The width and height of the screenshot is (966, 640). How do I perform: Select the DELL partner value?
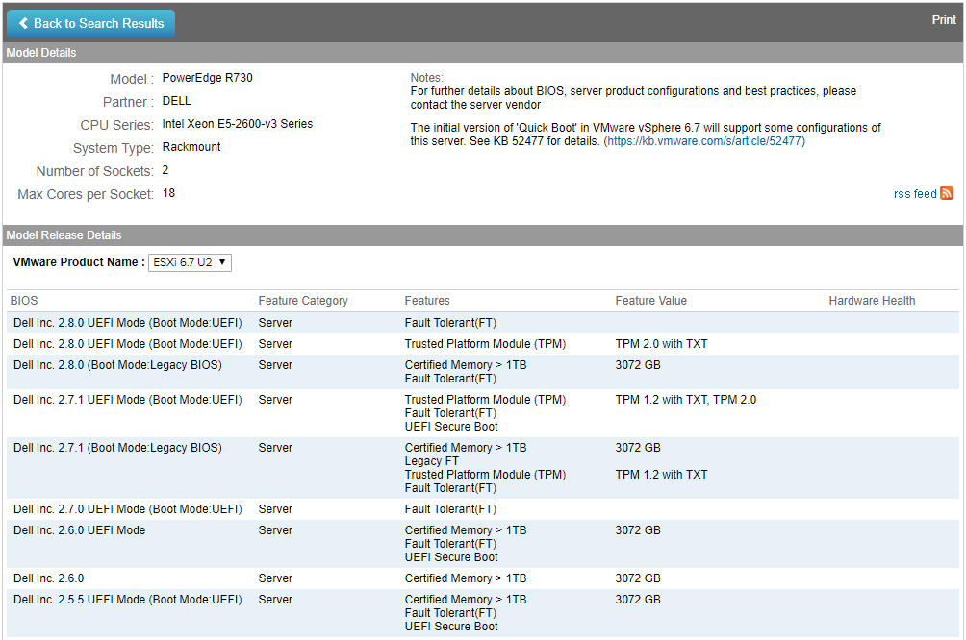pos(176,100)
